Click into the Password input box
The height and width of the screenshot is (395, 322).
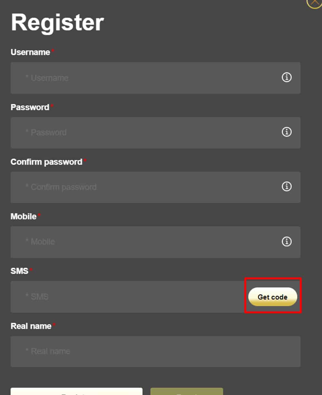(145, 133)
